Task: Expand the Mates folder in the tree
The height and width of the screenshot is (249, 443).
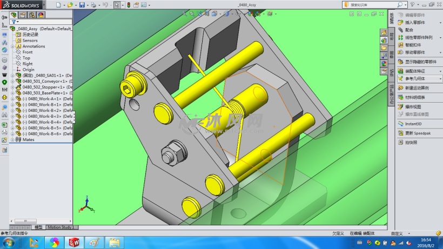Action: [12, 139]
